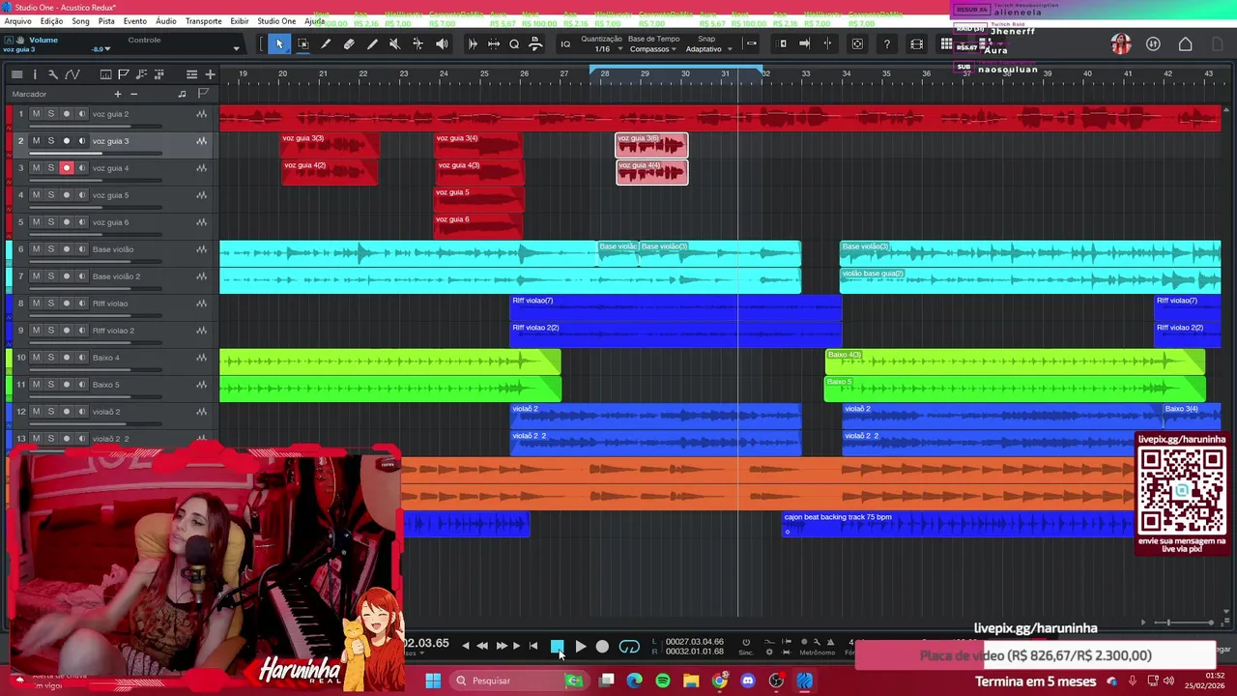Solo the voz guia 3 track
The width and height of the screenshot is (1237, 696).
[51, 141]
